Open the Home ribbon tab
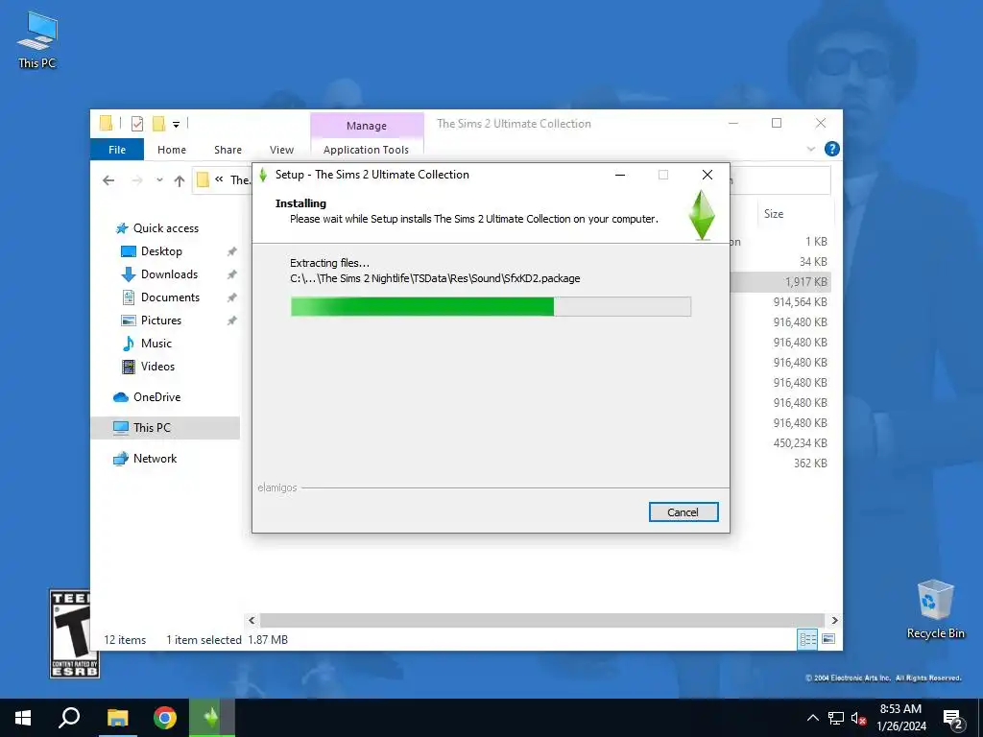This screenshot has height=737, width=983. (x=172, y=150)
